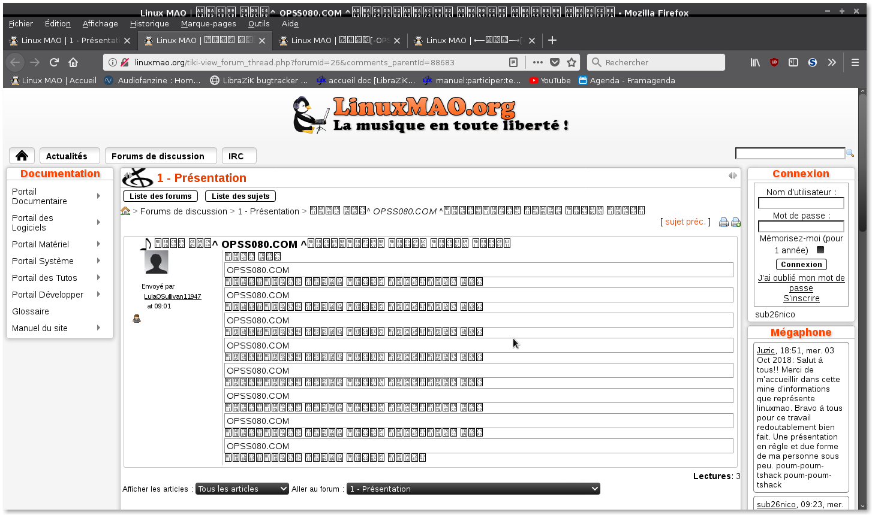Focus the Nom d'utilisateur field
Viewport: 872px width, 515px height.
pyautogui.click(x=801, y=203)
